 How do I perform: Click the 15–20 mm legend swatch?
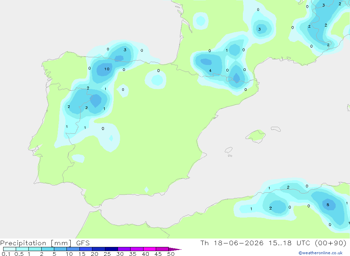point(86,249)
